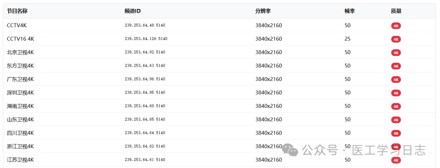
Task: Click the 3840x2160 resolution in the 湖南卫视4K row
Action: [268, 106]
